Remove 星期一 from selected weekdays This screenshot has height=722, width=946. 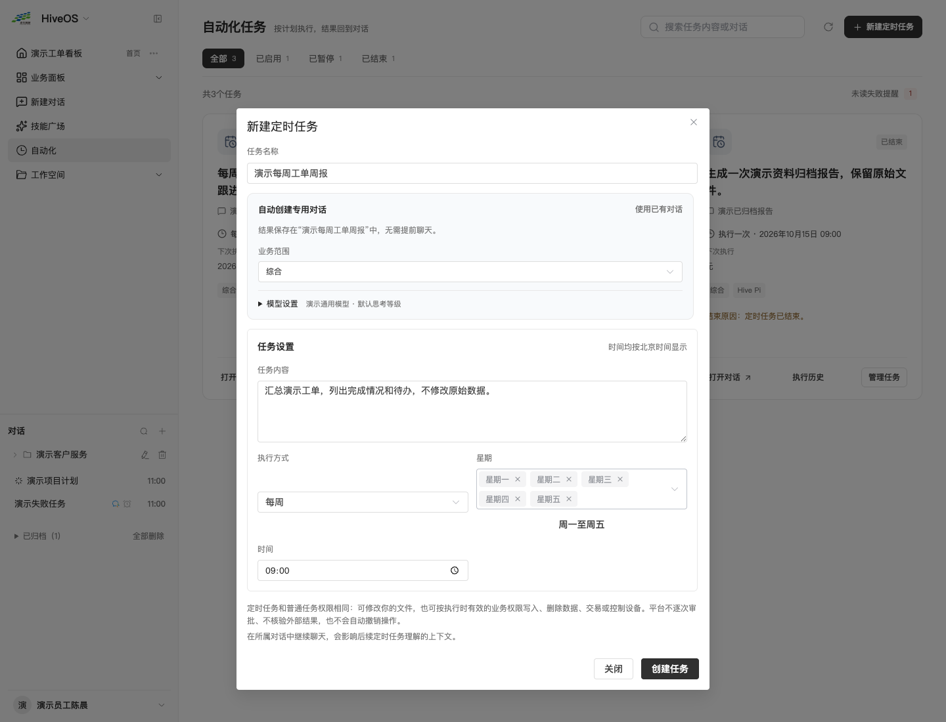[x=518, y=480]
